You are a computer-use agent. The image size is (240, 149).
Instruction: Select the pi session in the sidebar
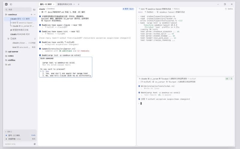[x=19, y=30]
